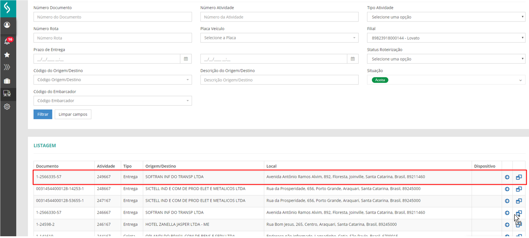Click the favorites star icon in sidebar
Image resolution: width=529 pixels, height=238 pixels.
click(x=7, y=55)
